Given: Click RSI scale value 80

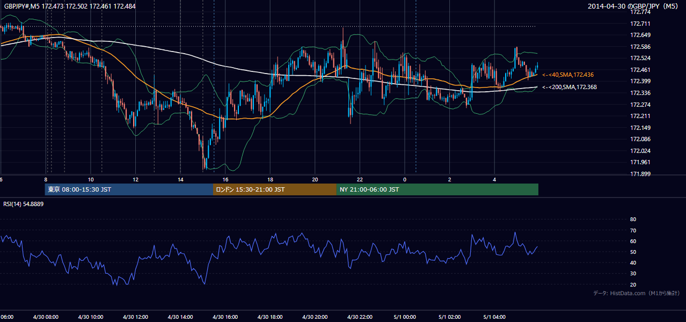Looking at the screenshot, I should pyautogui.click(x=633, y=219).
